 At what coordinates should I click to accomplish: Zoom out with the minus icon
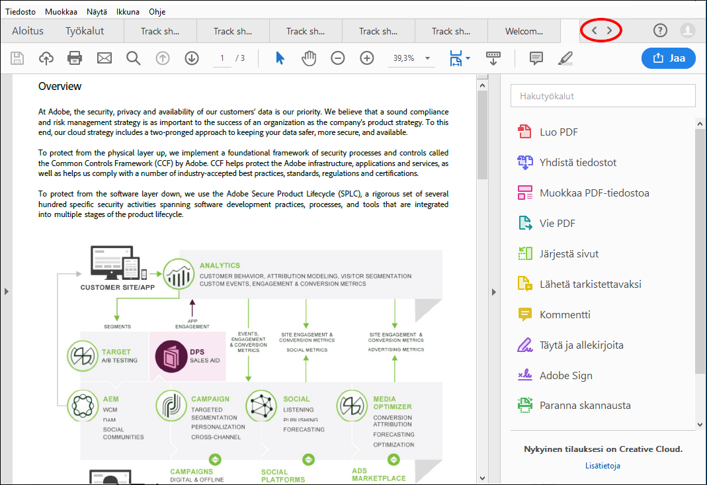(x=338, y=58)
